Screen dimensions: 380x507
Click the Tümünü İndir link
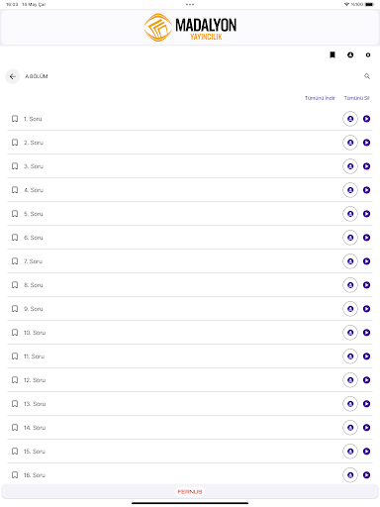(x=320, y=98)
